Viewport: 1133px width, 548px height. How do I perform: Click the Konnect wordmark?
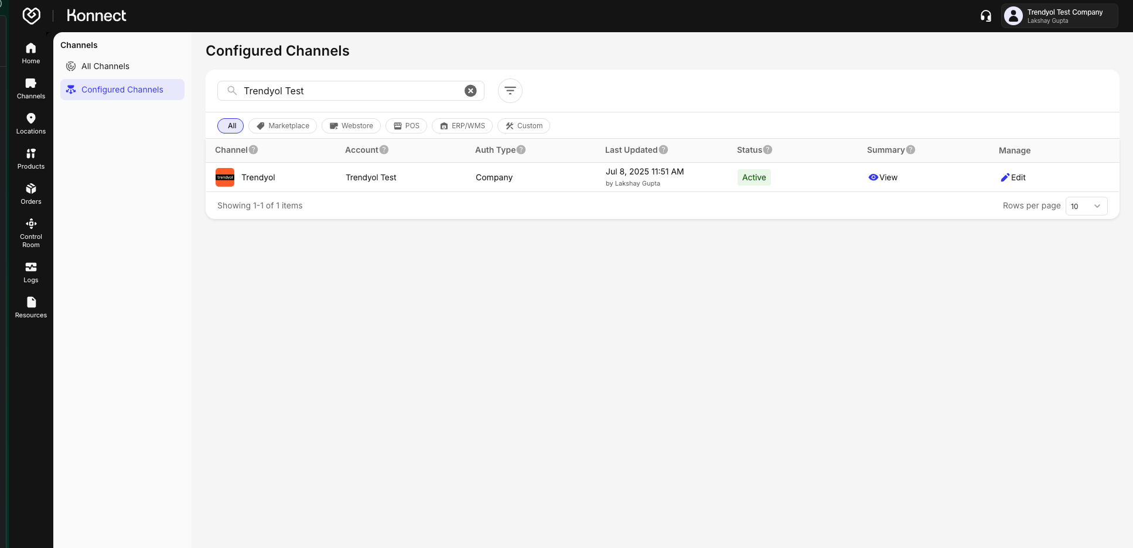(x=97, y=16)
